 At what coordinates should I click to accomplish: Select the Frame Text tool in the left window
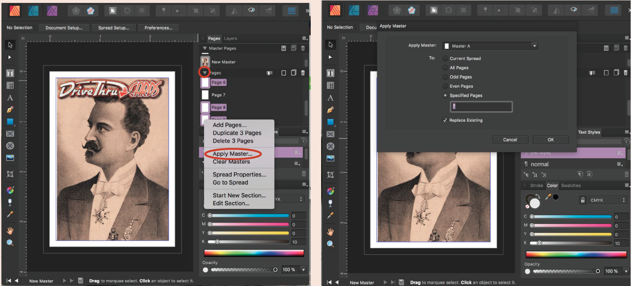pos(10,73)
